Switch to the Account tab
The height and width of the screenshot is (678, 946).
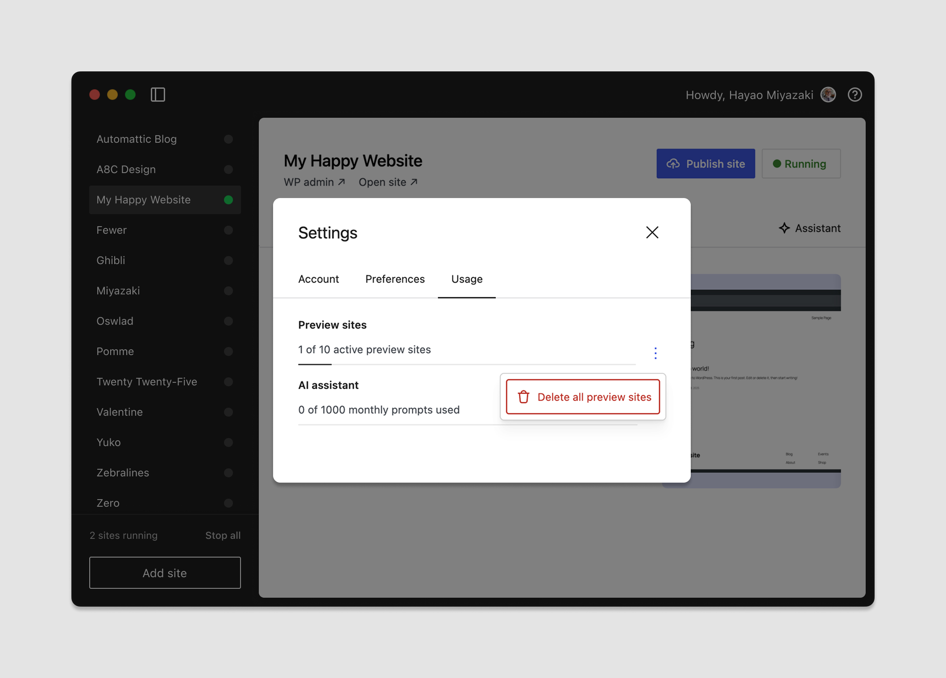(319, 279)
